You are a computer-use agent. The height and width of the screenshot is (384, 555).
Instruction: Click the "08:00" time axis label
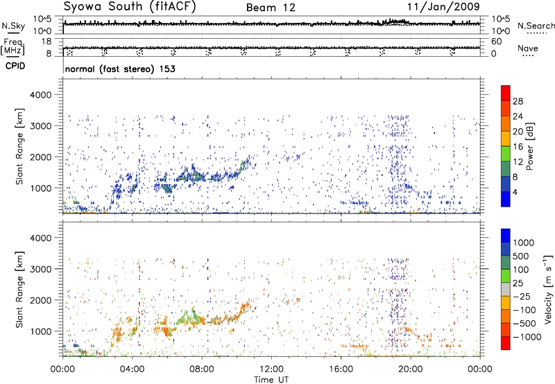click(202, 369)
